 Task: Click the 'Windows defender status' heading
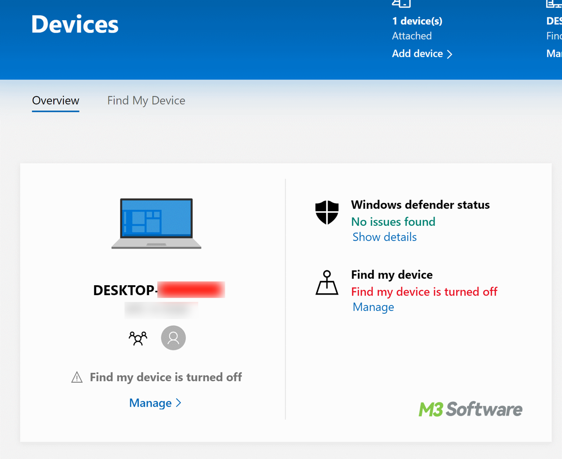[x=421, y=205]
